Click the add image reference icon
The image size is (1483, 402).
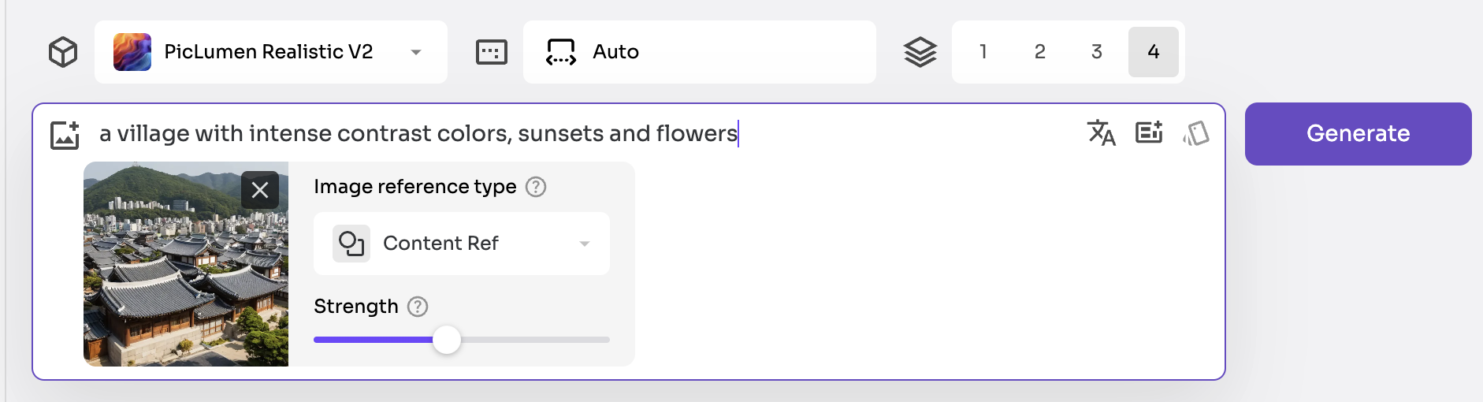(x=65, y=135)
